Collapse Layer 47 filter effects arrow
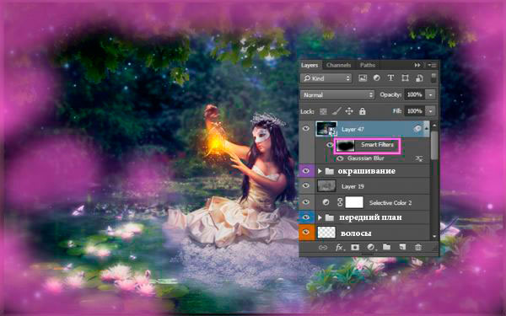506x316 pixels. (x=427, y=128)
